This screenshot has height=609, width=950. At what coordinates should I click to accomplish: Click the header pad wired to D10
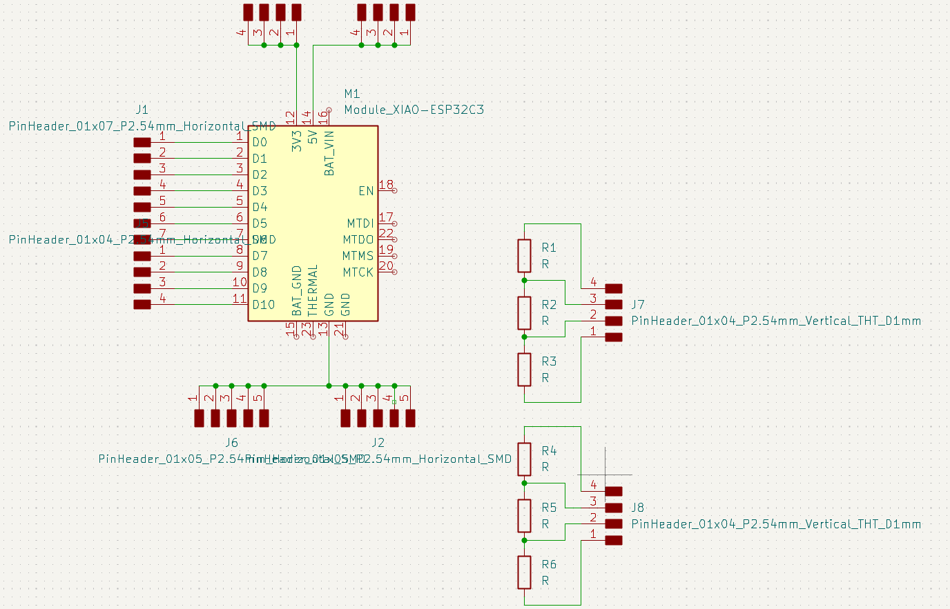point(142,304)
